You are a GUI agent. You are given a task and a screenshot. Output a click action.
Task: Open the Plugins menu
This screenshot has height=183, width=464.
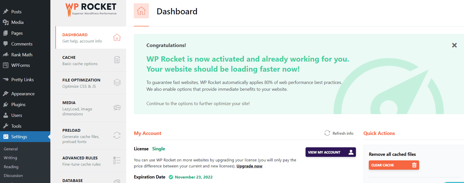pos(18,104)
